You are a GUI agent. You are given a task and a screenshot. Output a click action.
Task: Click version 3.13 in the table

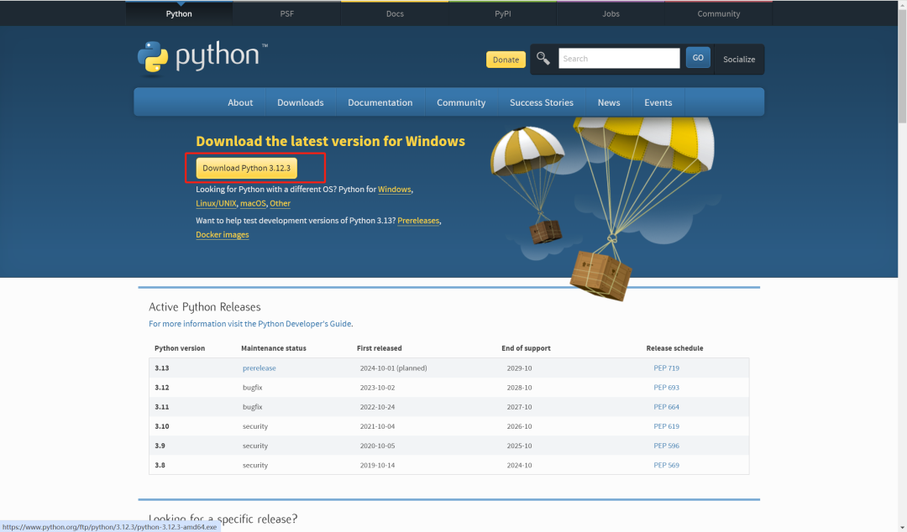[162, 368]
